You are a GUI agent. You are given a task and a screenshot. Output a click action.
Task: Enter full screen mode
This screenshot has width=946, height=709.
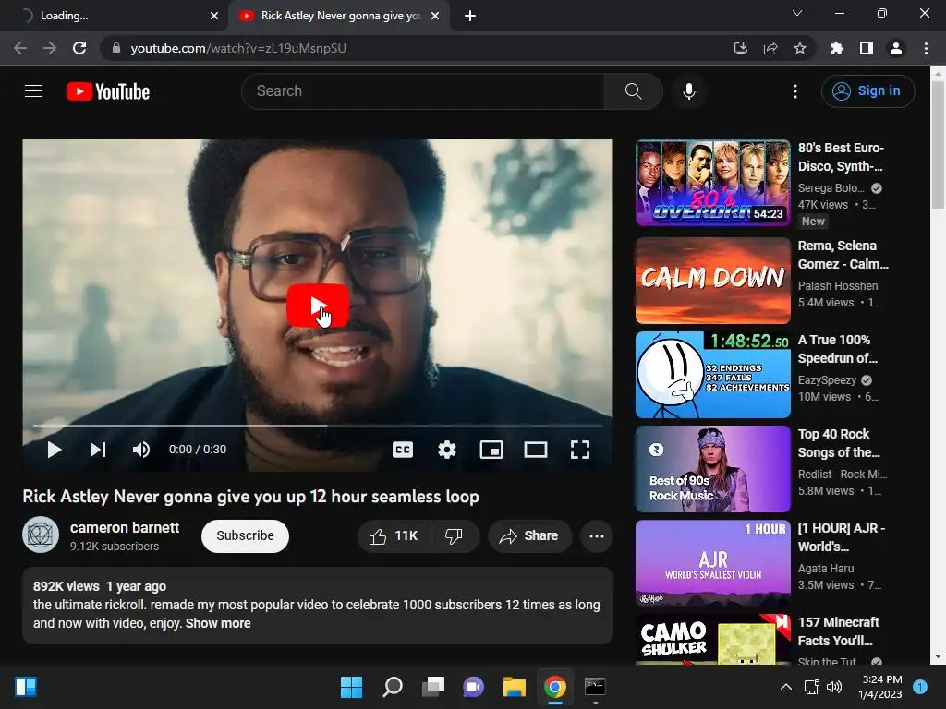[x=580, y=450]
